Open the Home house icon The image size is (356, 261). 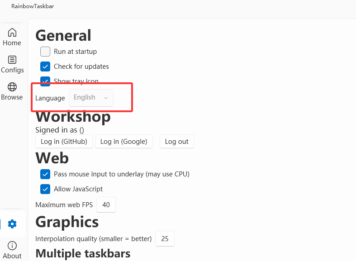pos(12,33)
